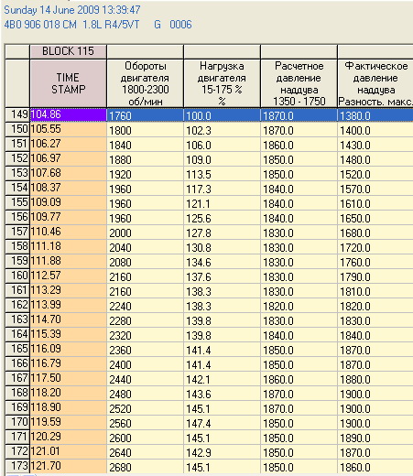Click timestamp cell 110.46

click(x=68, y=232)
